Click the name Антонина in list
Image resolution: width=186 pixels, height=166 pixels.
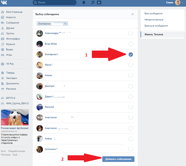point(50,149)
